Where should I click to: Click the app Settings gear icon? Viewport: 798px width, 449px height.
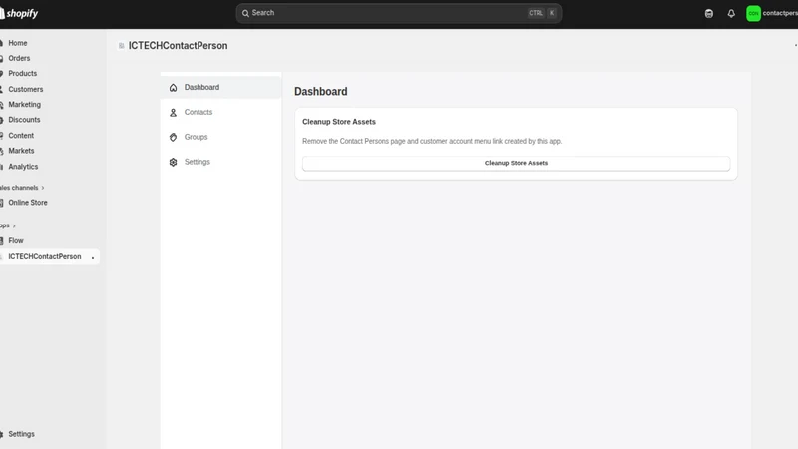pos(173,162)
